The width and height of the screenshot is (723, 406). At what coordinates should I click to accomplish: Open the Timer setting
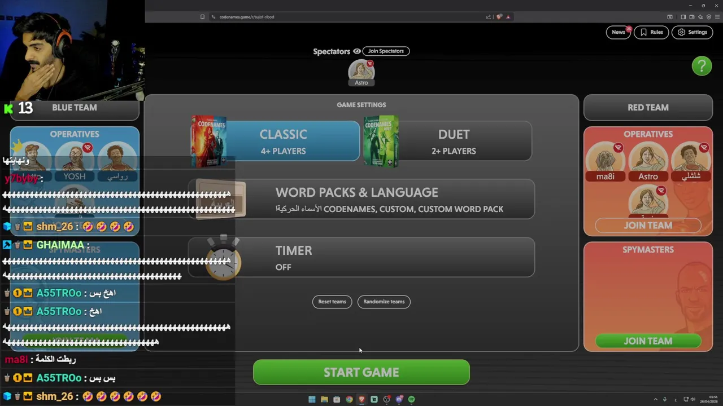[x=361, y=257]
